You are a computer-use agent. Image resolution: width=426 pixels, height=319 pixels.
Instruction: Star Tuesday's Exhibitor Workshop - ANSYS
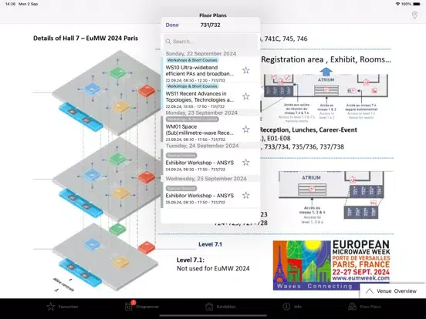[x=246, y=163]
